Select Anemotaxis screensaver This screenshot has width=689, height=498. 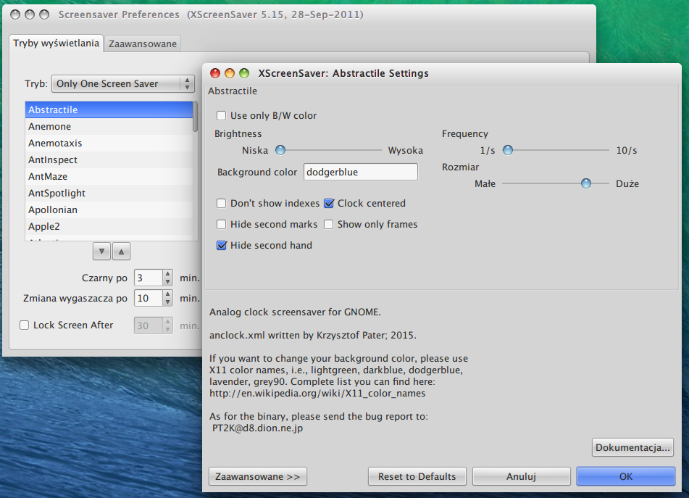109,144
